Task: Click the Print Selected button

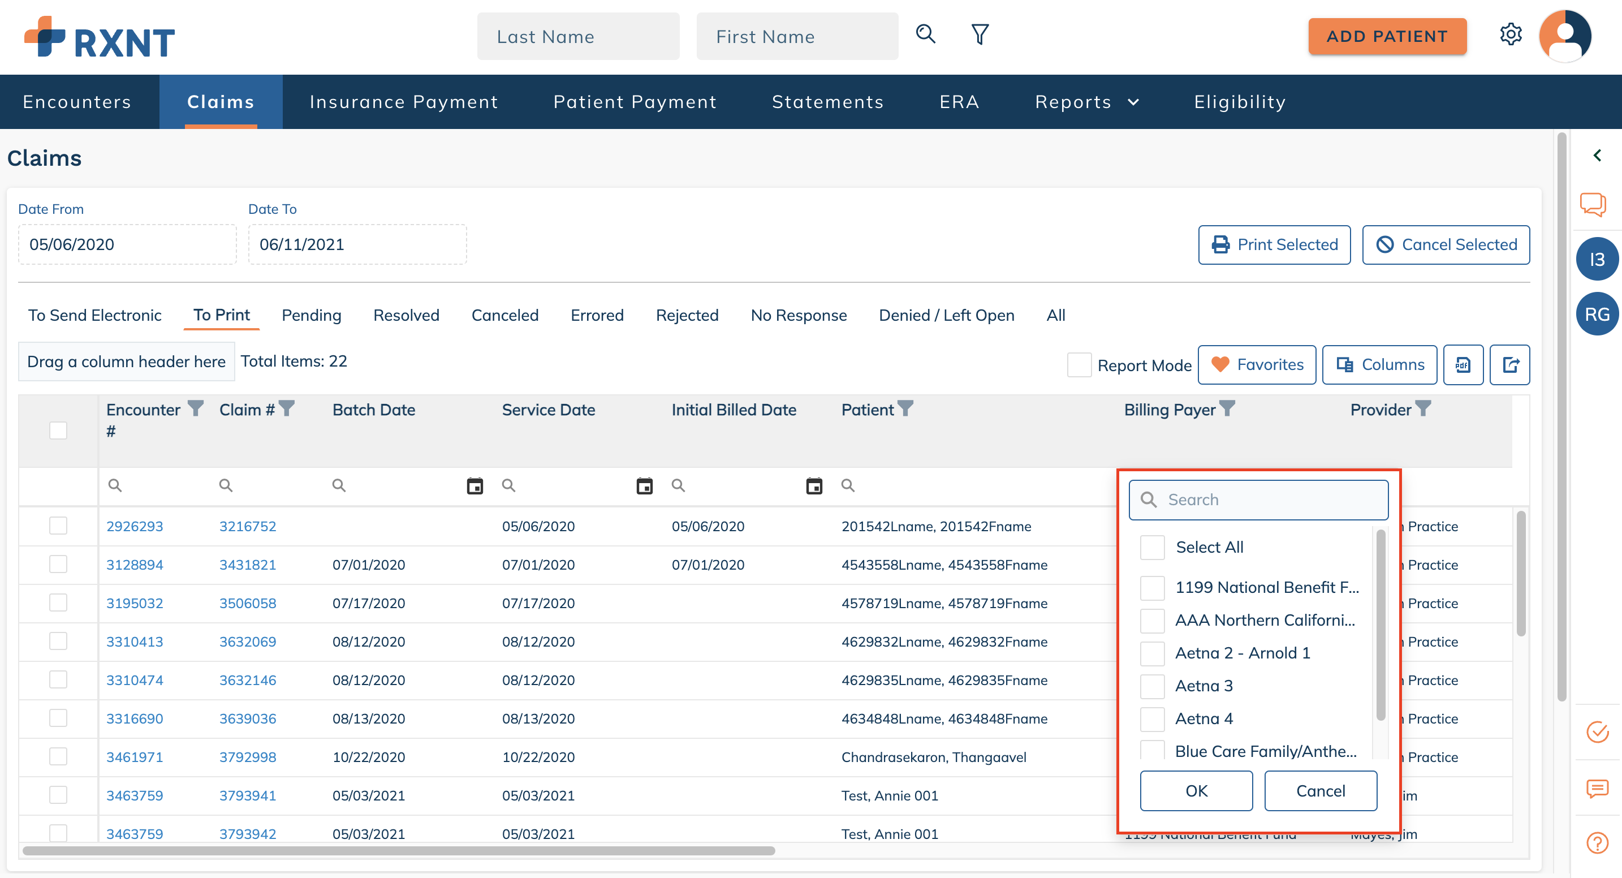Action: tap(1274, 244)
